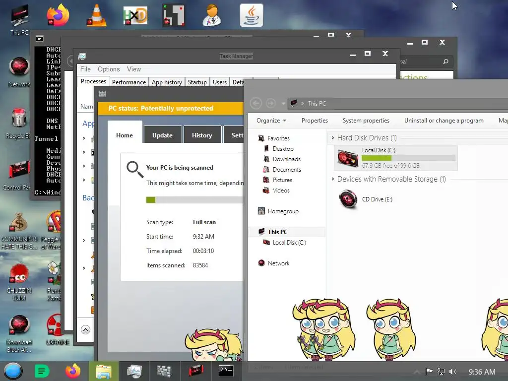Collapse Hard Disk Drives group
This screenshot has width=508, height=381.
333,138
